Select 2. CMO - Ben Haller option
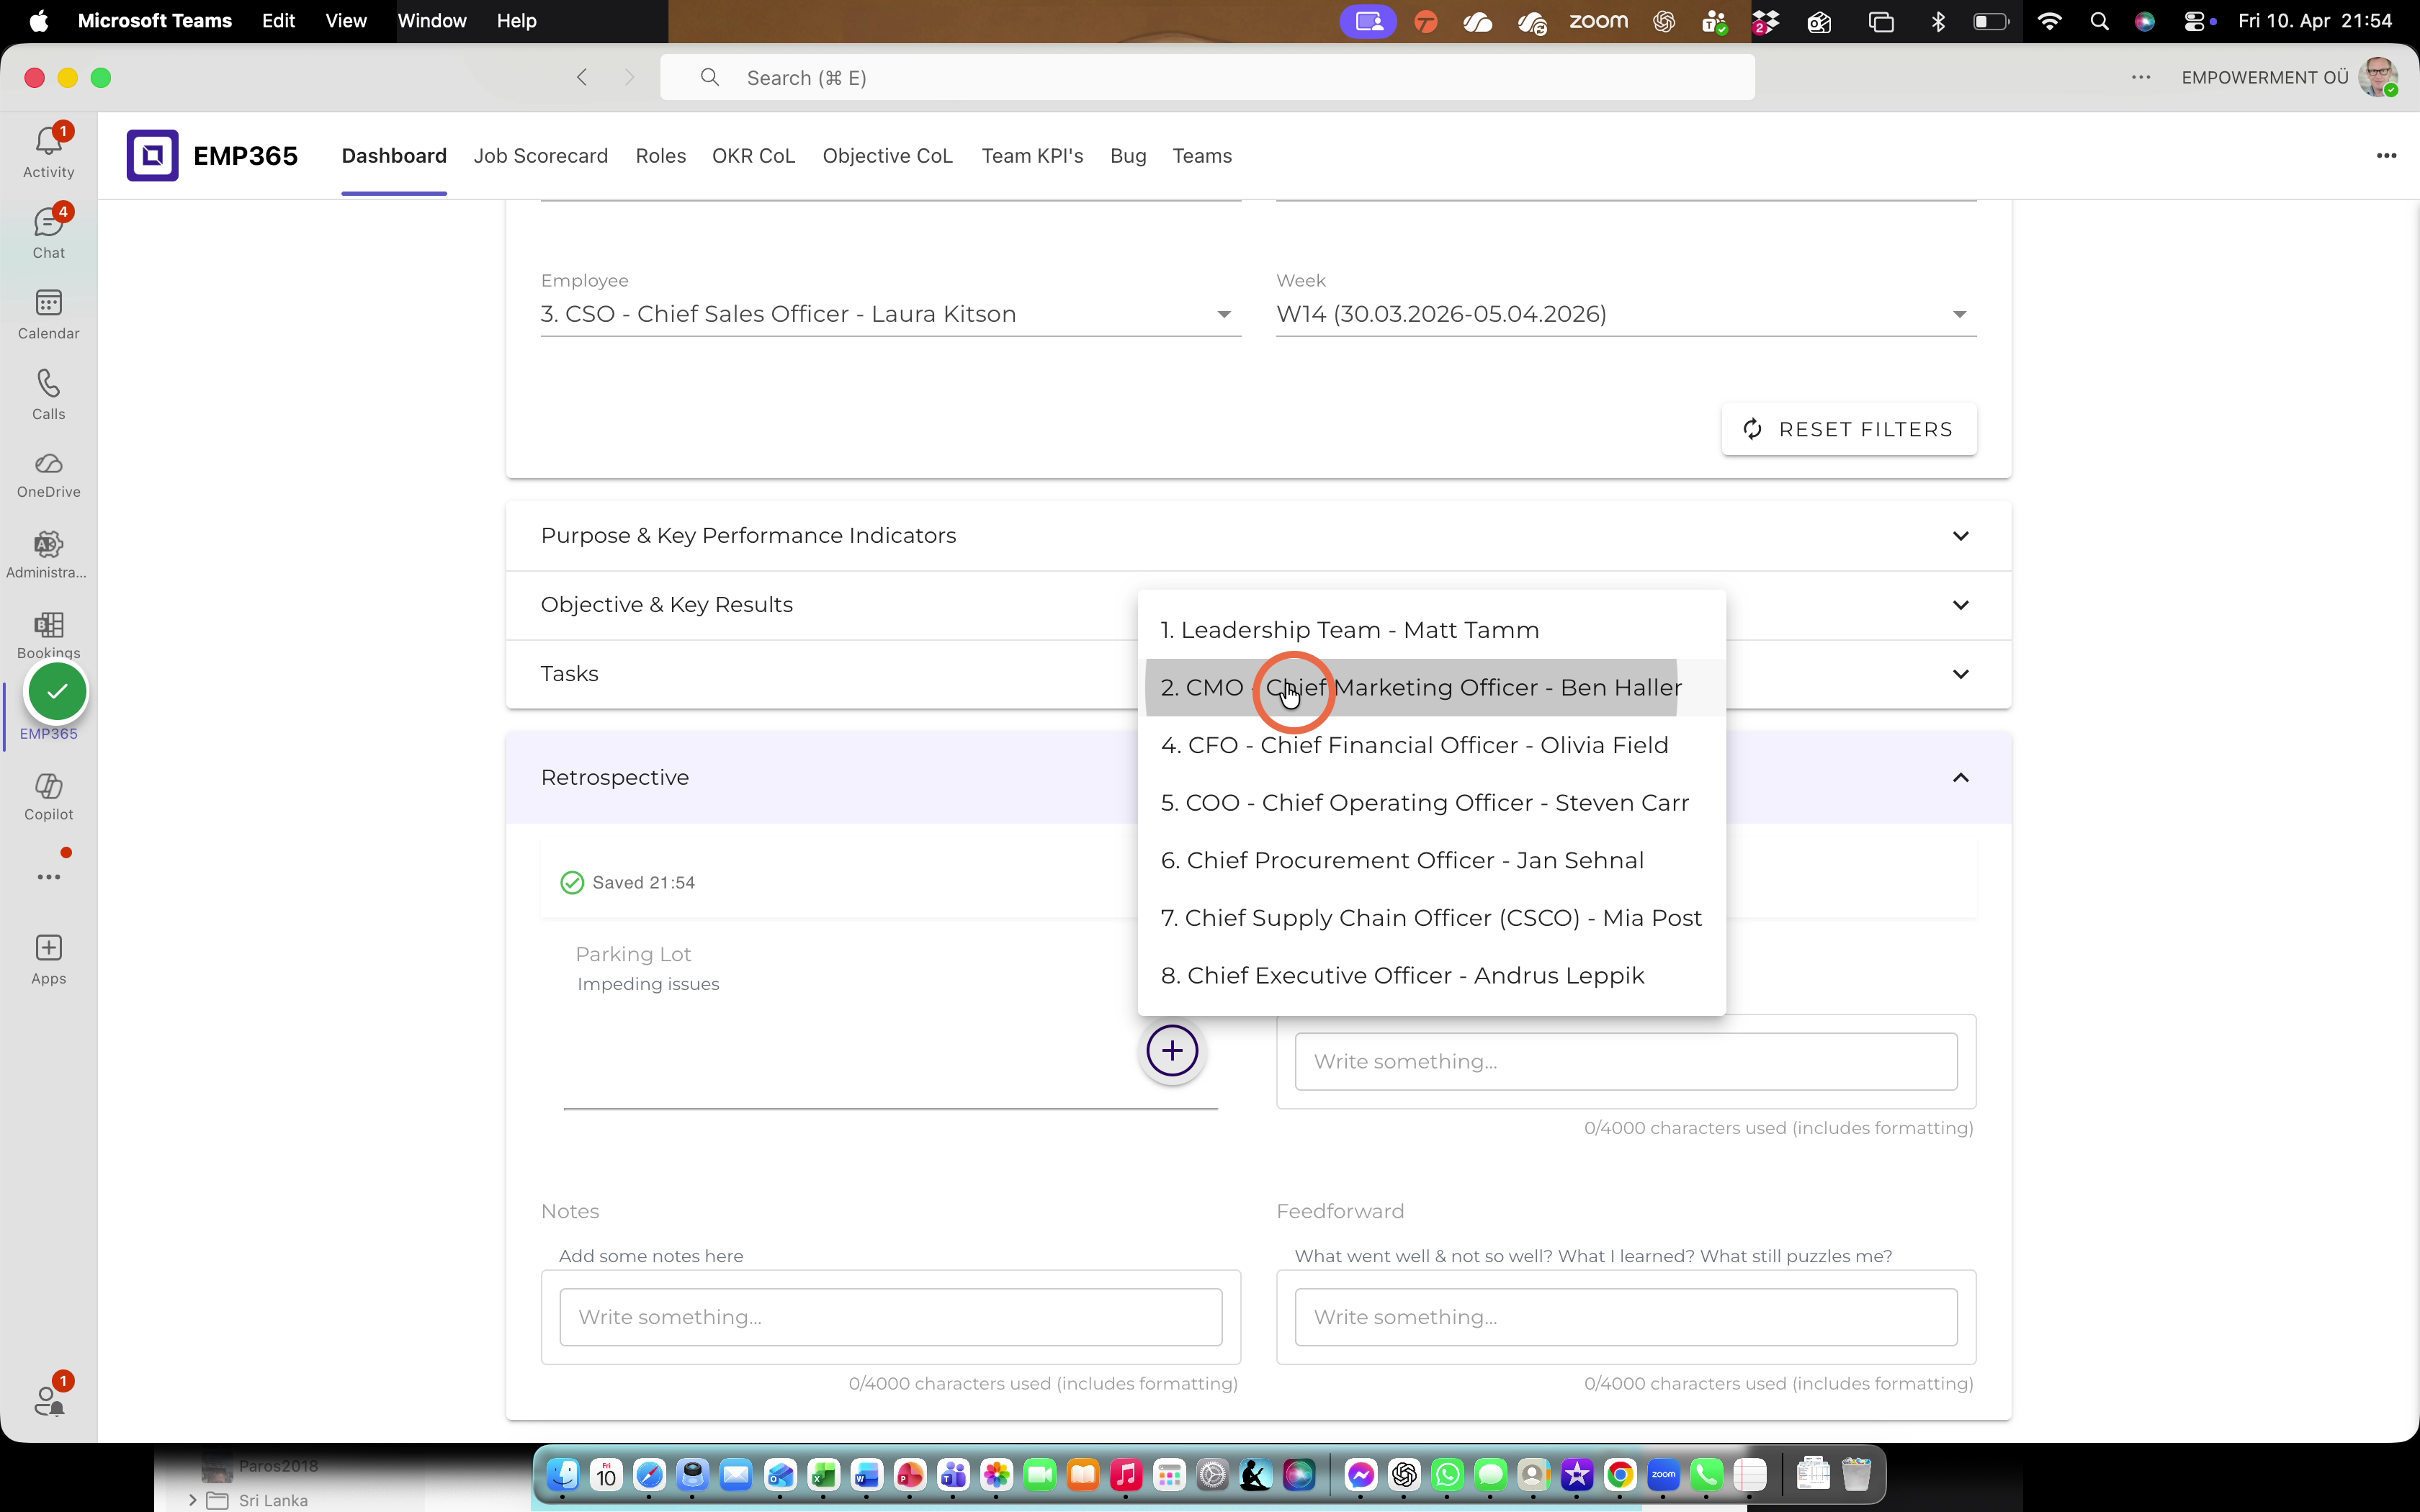Screen dimensions: 2420x1512 click(x=1431, y=688)
